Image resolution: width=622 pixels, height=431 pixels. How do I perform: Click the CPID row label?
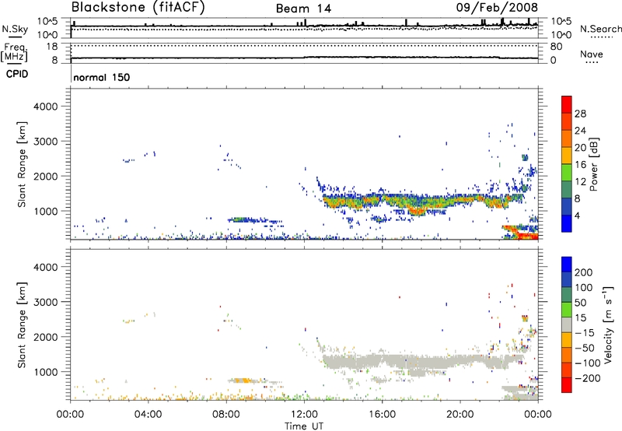coord(17,74)
